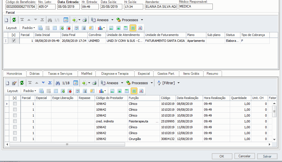The height and width of the screenshot is (162, 282).
Task: Open Padrão layout dropdown in Honorários bar
Action: point(30,91)
